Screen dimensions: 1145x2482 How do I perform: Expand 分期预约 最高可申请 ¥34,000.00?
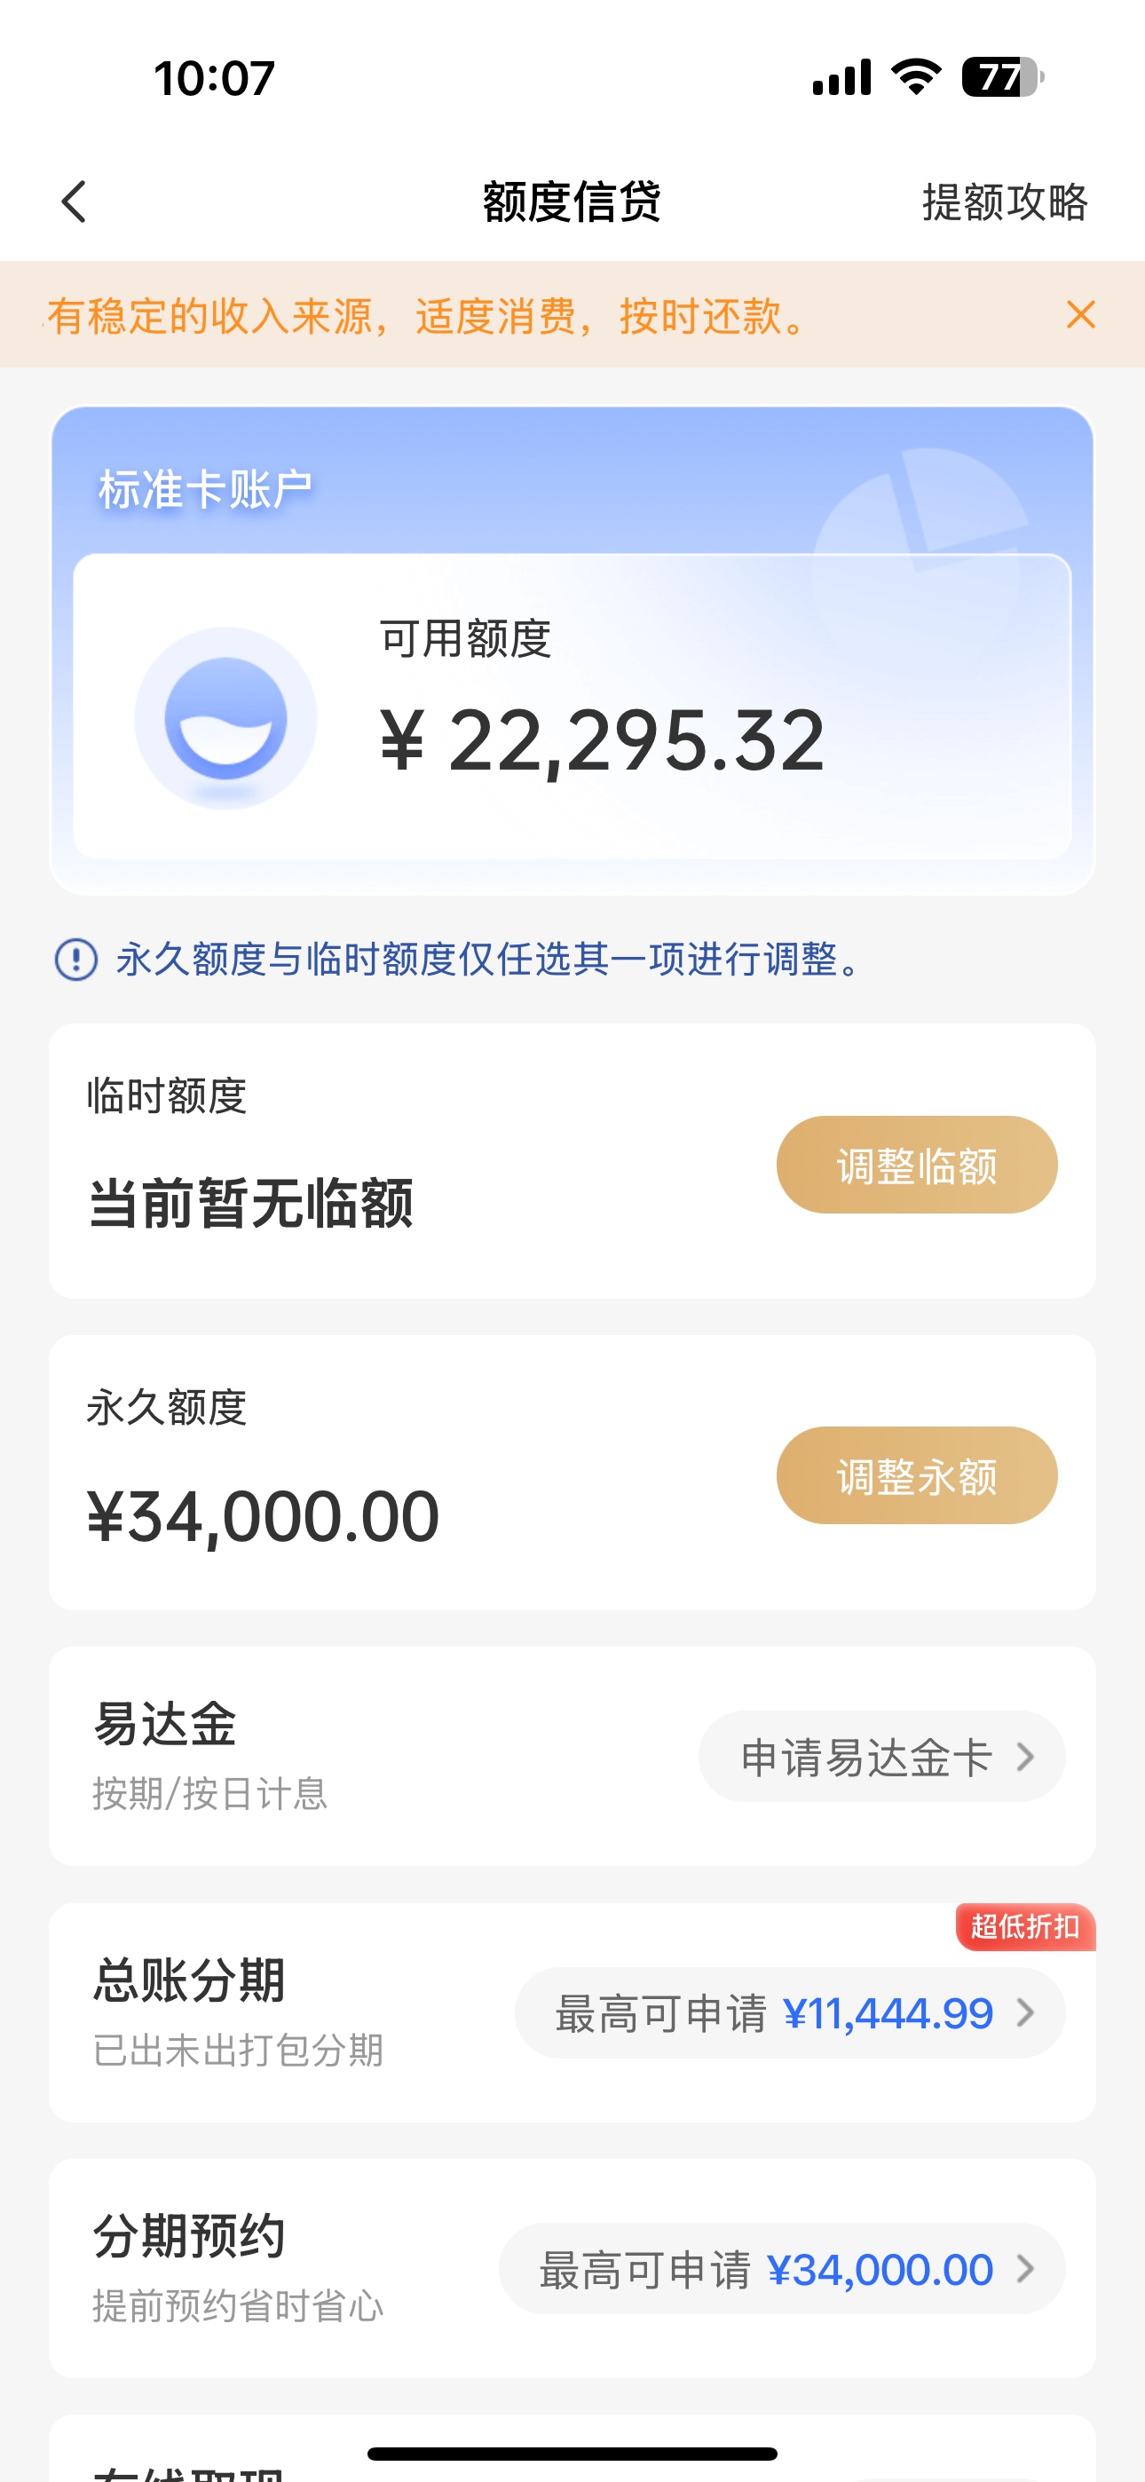[782, 2269]
